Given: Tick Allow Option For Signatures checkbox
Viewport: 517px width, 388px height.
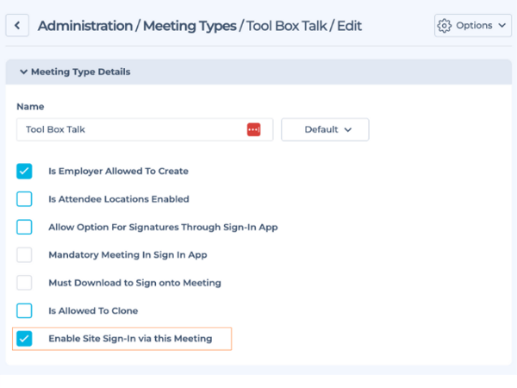Looking at the screenshot, I should [24, 227].
